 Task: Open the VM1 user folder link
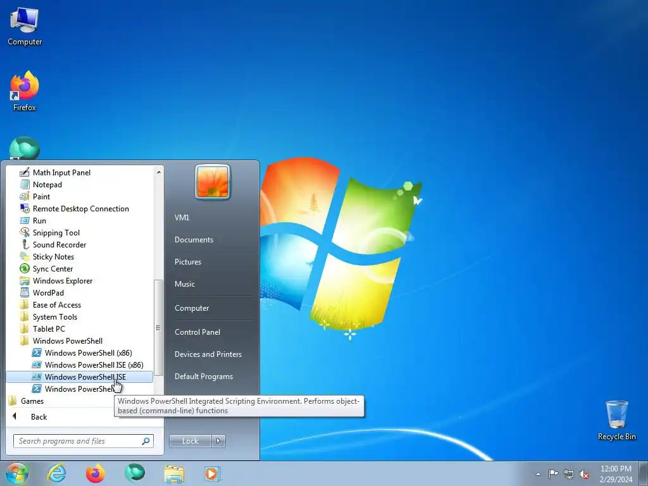(182, 218)
